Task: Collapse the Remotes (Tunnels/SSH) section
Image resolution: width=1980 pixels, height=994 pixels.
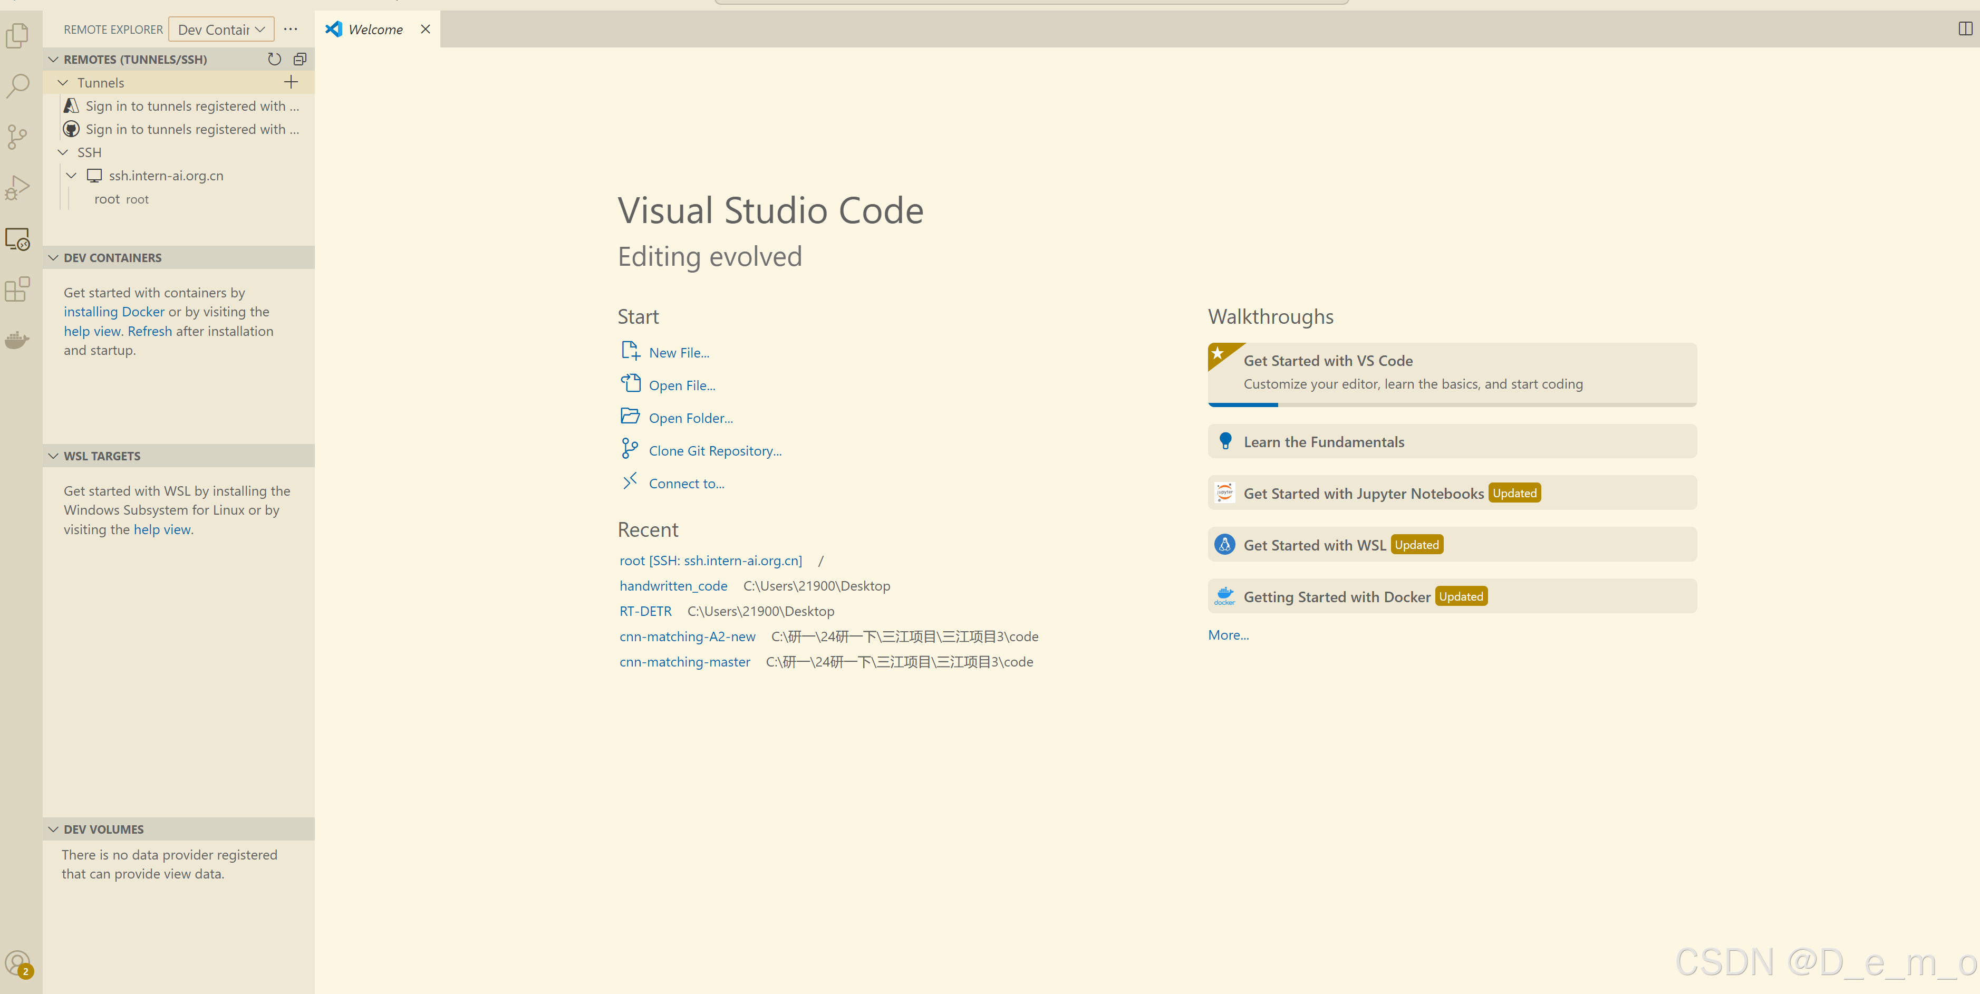Action: point(53,59)
